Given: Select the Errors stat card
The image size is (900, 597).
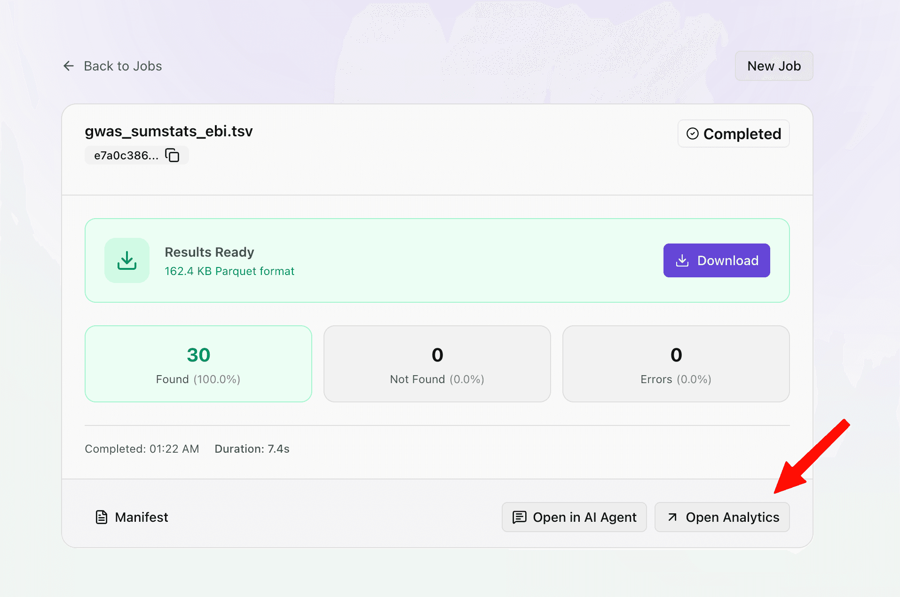Looking at the screenshot, I should point(676,364).
